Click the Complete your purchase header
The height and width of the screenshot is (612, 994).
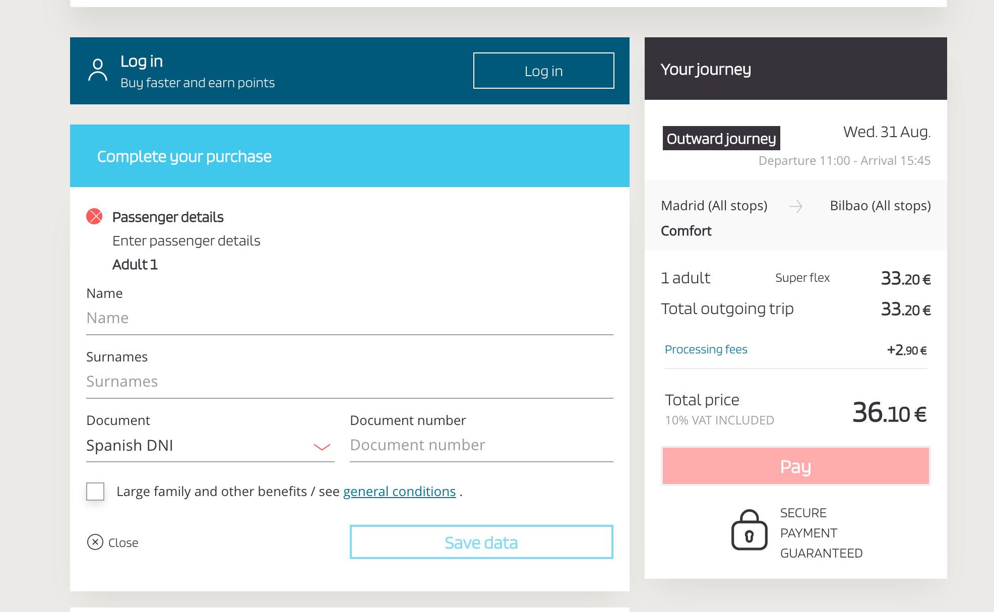tap(350, 156)
